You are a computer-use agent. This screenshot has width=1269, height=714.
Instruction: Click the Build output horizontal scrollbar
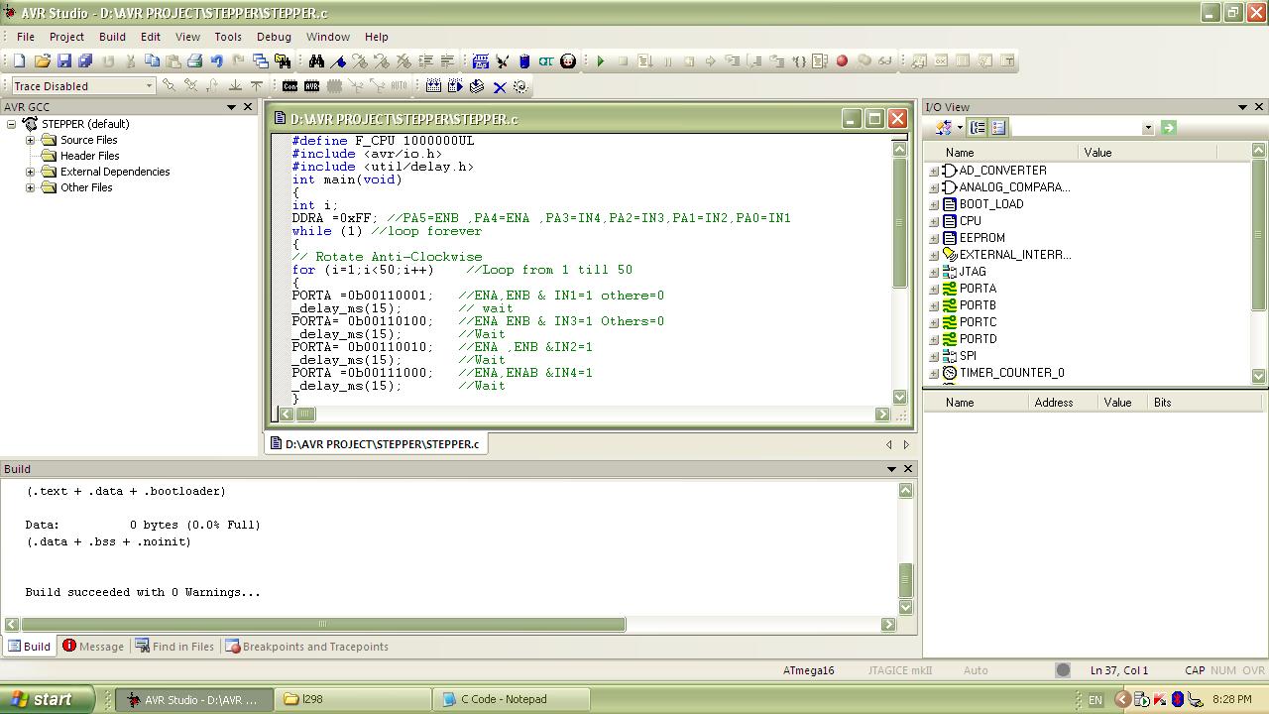[x=323, y=624]
